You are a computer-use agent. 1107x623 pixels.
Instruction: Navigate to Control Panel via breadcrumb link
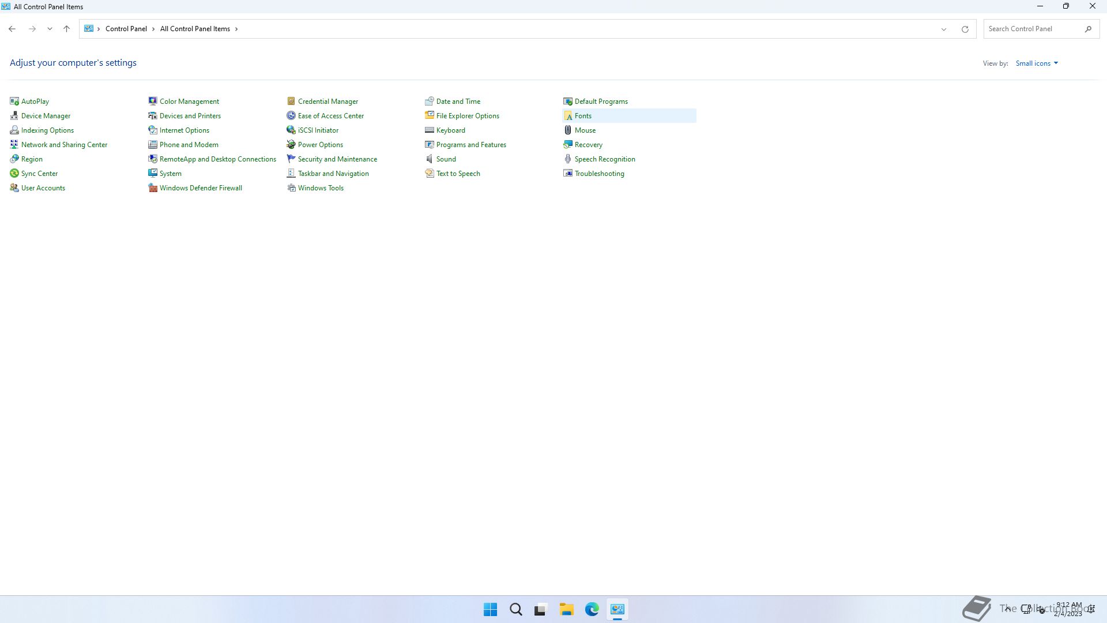126,28
